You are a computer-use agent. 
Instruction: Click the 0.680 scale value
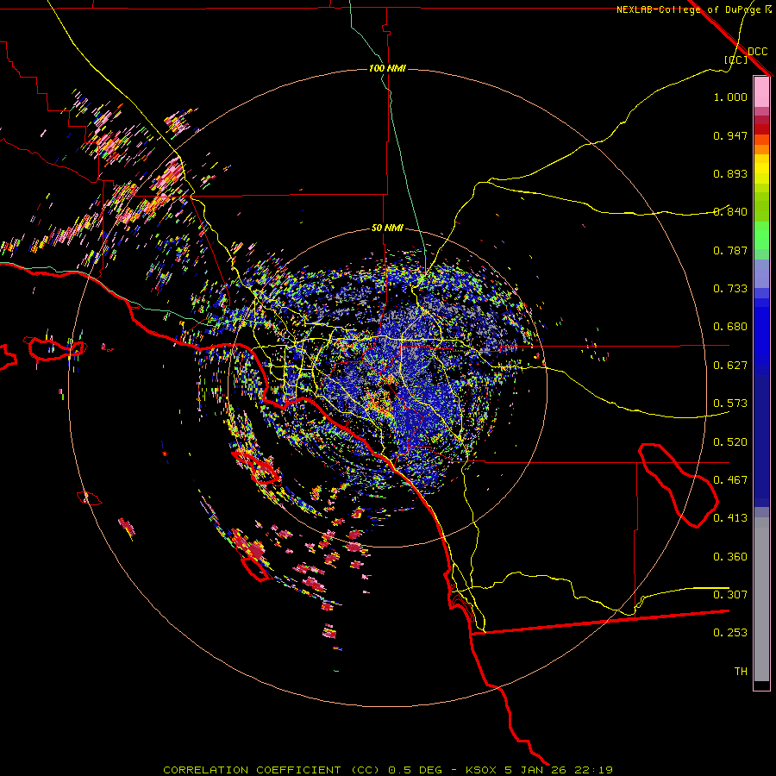point(730,327)
